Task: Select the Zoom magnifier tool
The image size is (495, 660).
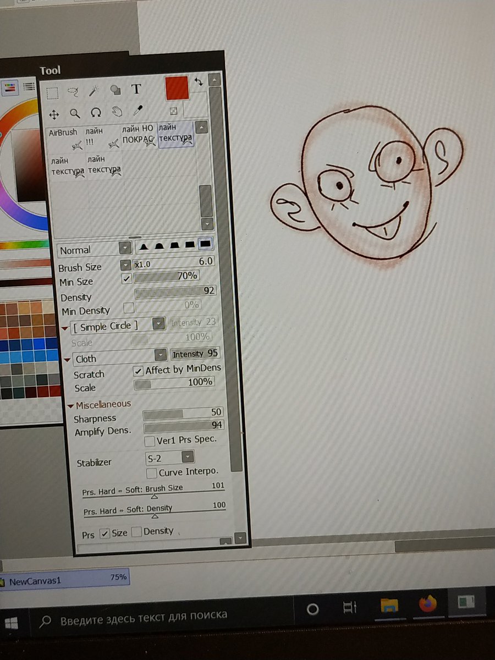Action: pyautogui.click(x=75, y=113)
